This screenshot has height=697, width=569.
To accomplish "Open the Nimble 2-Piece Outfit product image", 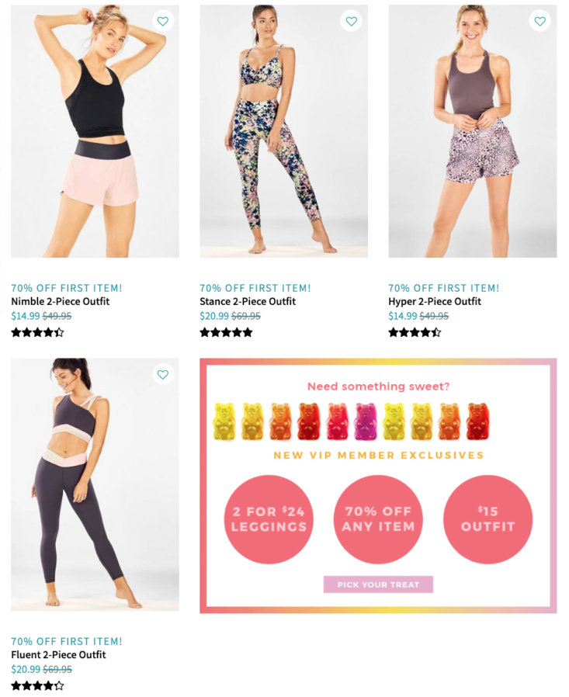I will [95, 131].
